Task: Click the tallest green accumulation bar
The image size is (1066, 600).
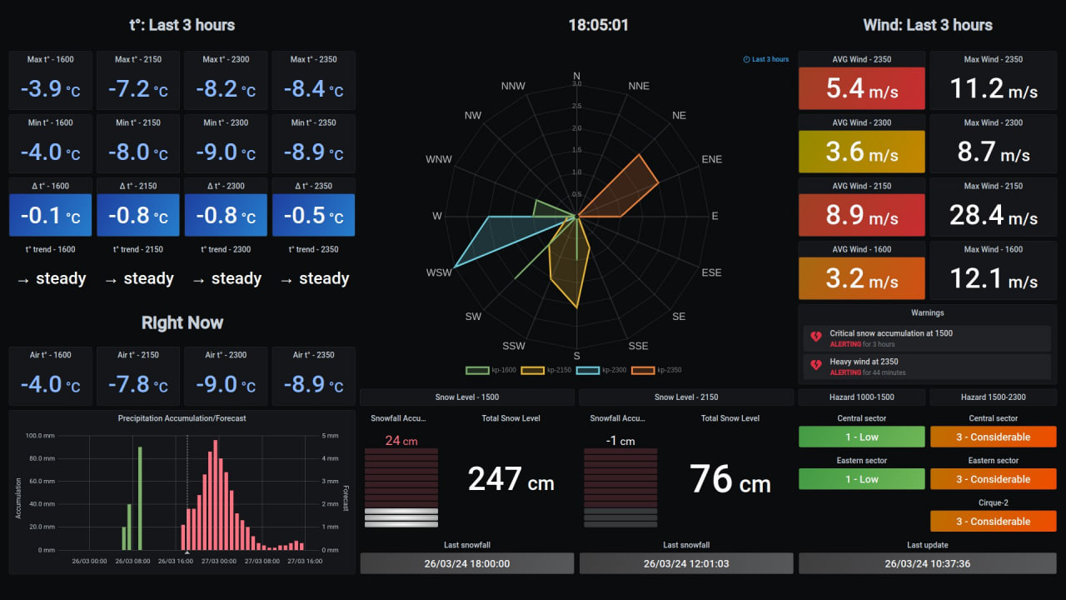Action: (x=140, y=498)
